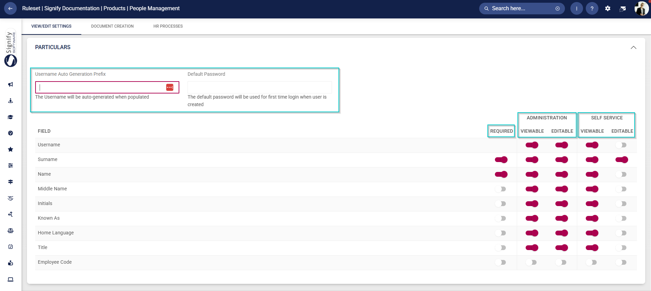Switch to HR Processes tab
Viewport: 651px width, 291px height.
[x=168, y=26]
